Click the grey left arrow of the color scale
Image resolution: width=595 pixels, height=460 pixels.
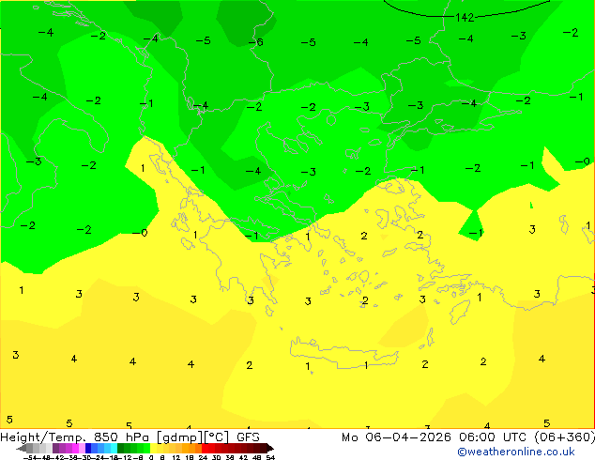tap(22, 448)
